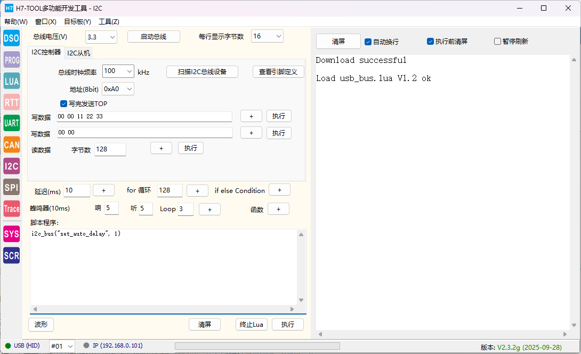Open the SPI tool in sidebar
This screenshot has height=354, width=581.
click(x=11, y=187)
